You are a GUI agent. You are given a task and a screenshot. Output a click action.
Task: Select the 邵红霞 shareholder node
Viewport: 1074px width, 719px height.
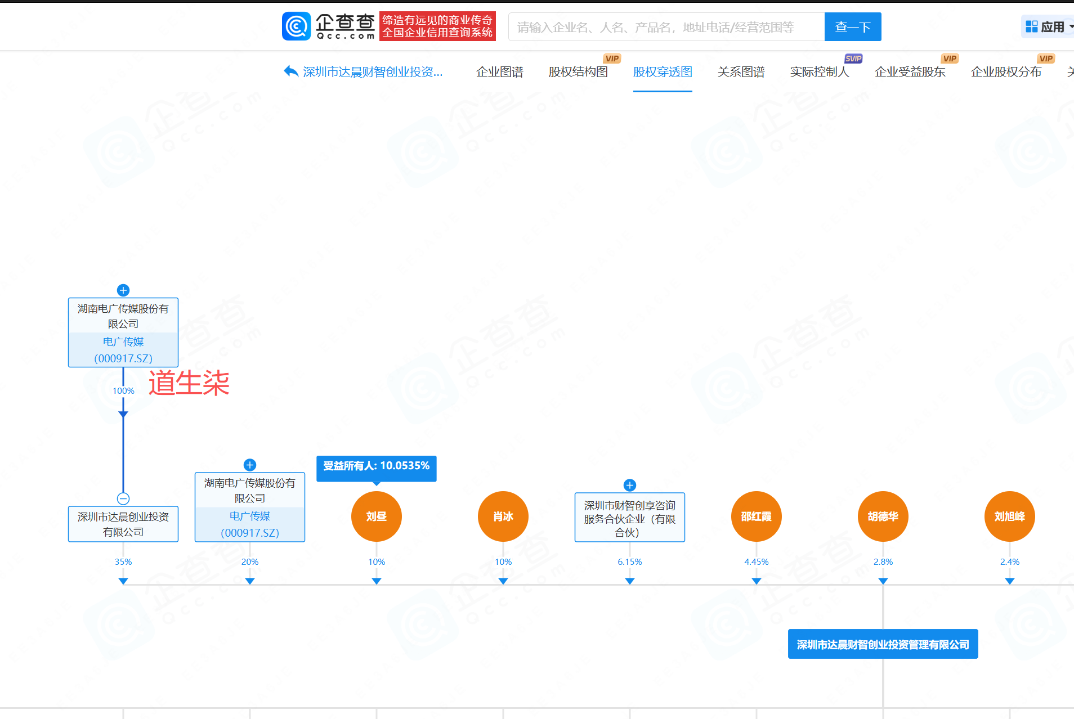click(756, 516)
